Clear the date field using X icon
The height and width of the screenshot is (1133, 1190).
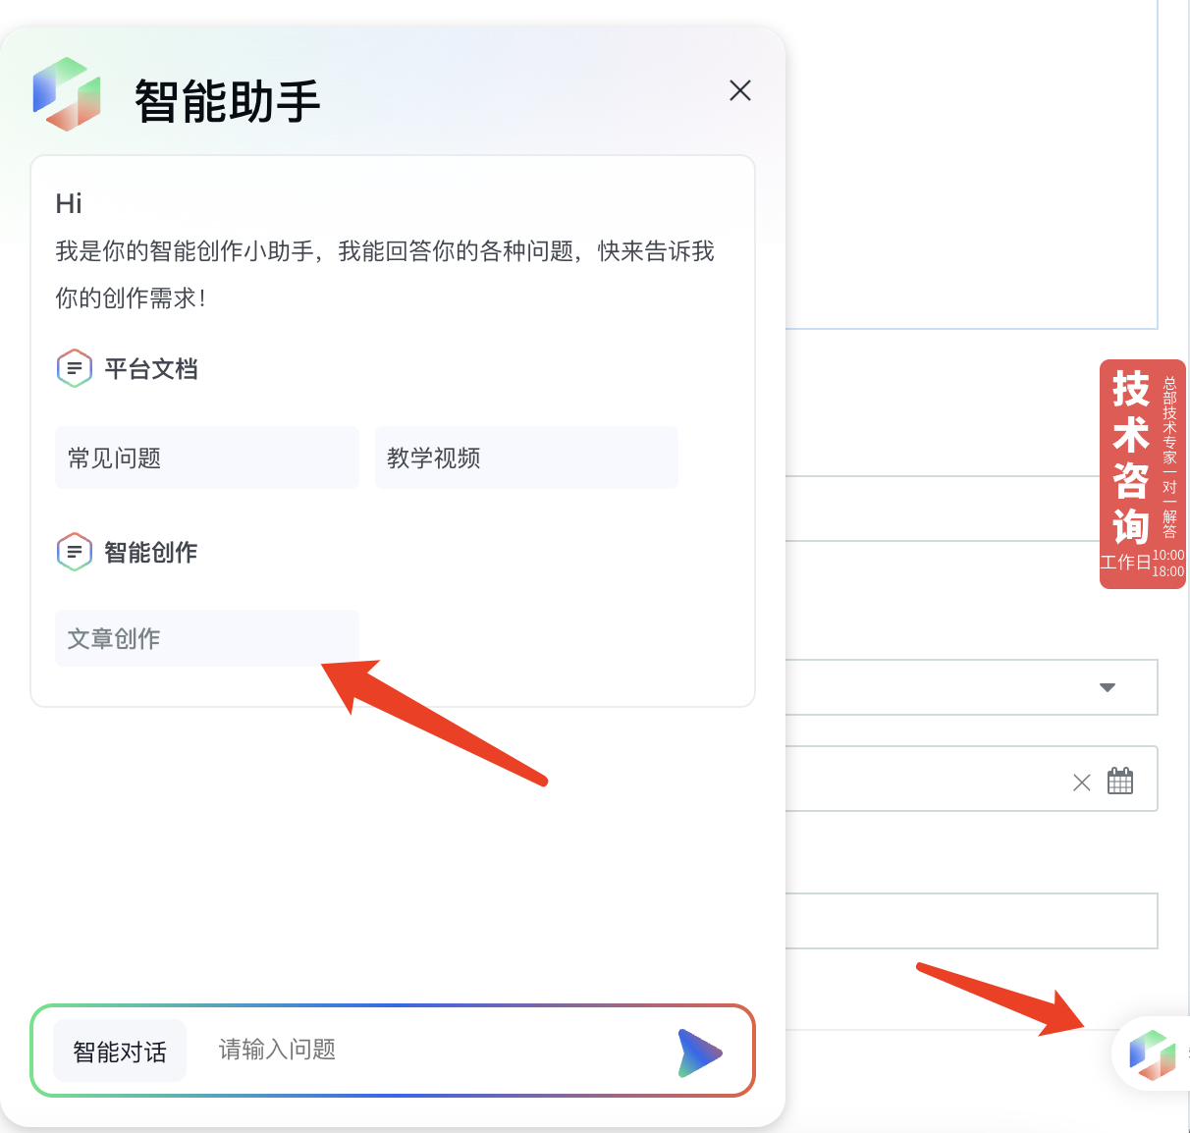tap(1081, 782)
